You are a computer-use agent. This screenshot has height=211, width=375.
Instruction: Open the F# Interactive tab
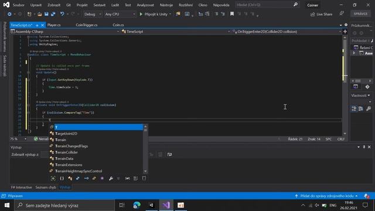tap(21, 188)
